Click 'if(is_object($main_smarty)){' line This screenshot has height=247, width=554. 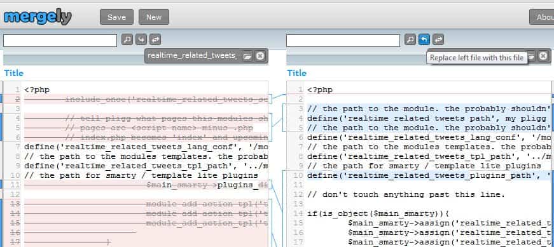(378, 214)
